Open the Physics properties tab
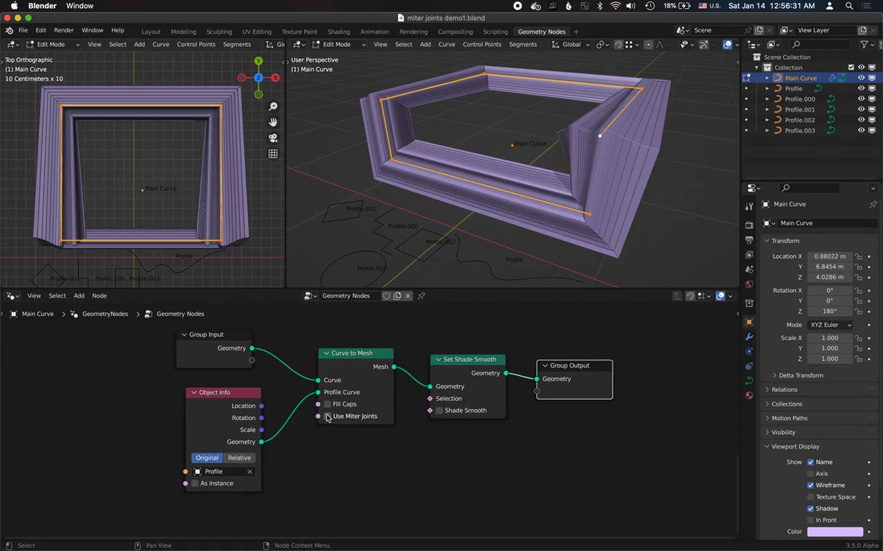Viewport: 883px width, 551px height. (749, 351)
